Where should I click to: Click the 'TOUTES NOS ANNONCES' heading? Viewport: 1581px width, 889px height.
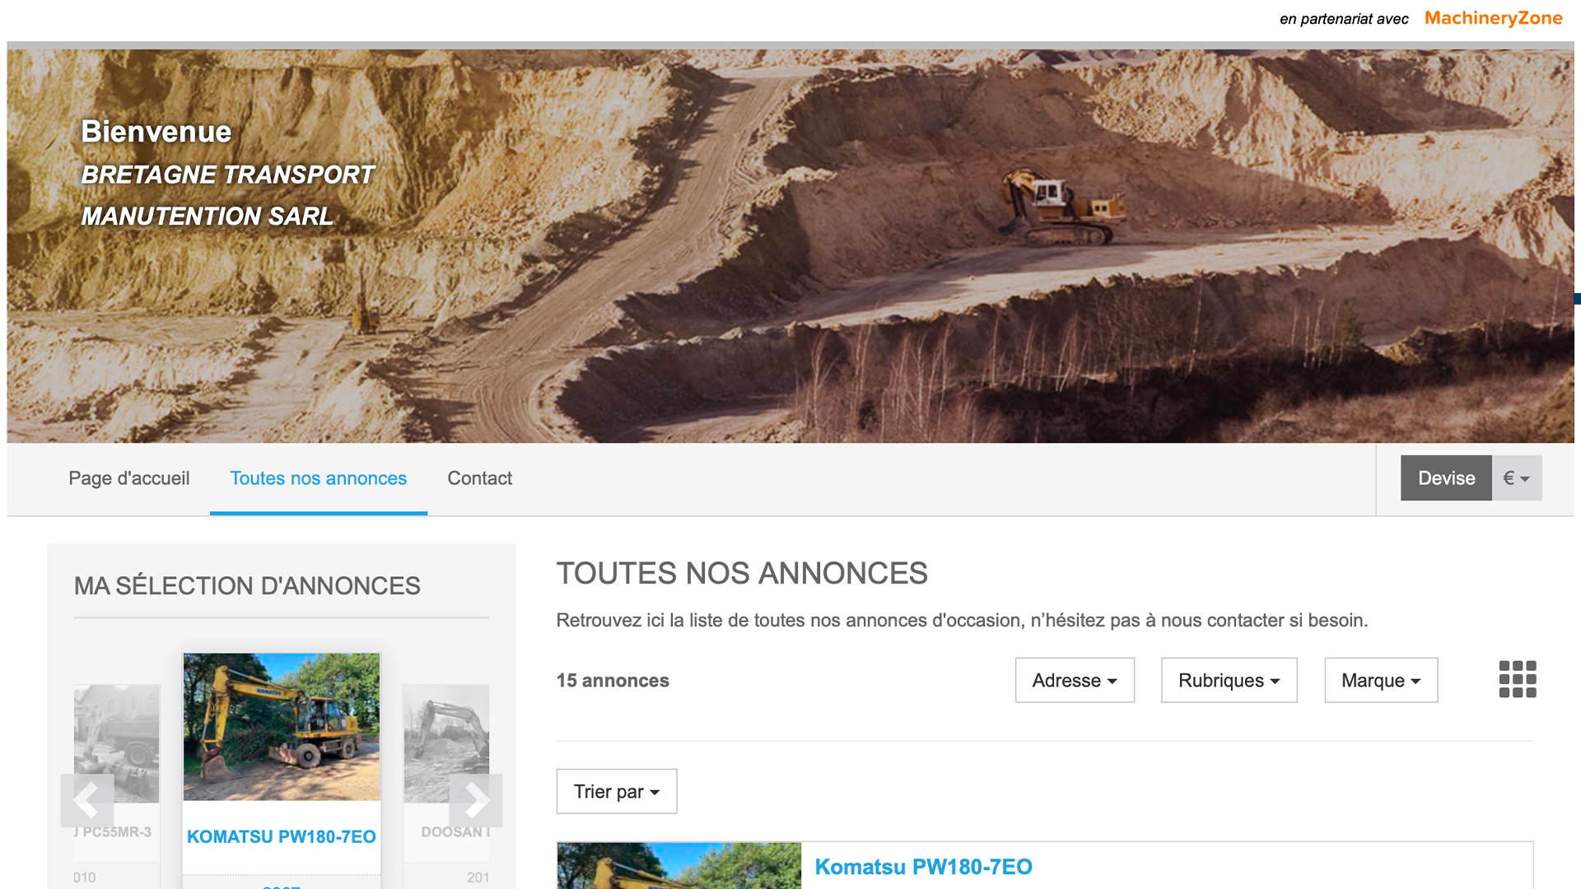point(742,573)
